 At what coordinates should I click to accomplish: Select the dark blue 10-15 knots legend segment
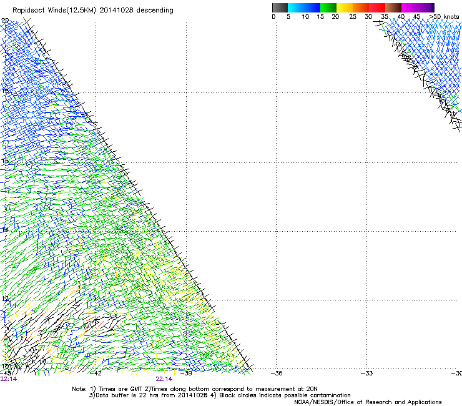(x=312, y=7)
